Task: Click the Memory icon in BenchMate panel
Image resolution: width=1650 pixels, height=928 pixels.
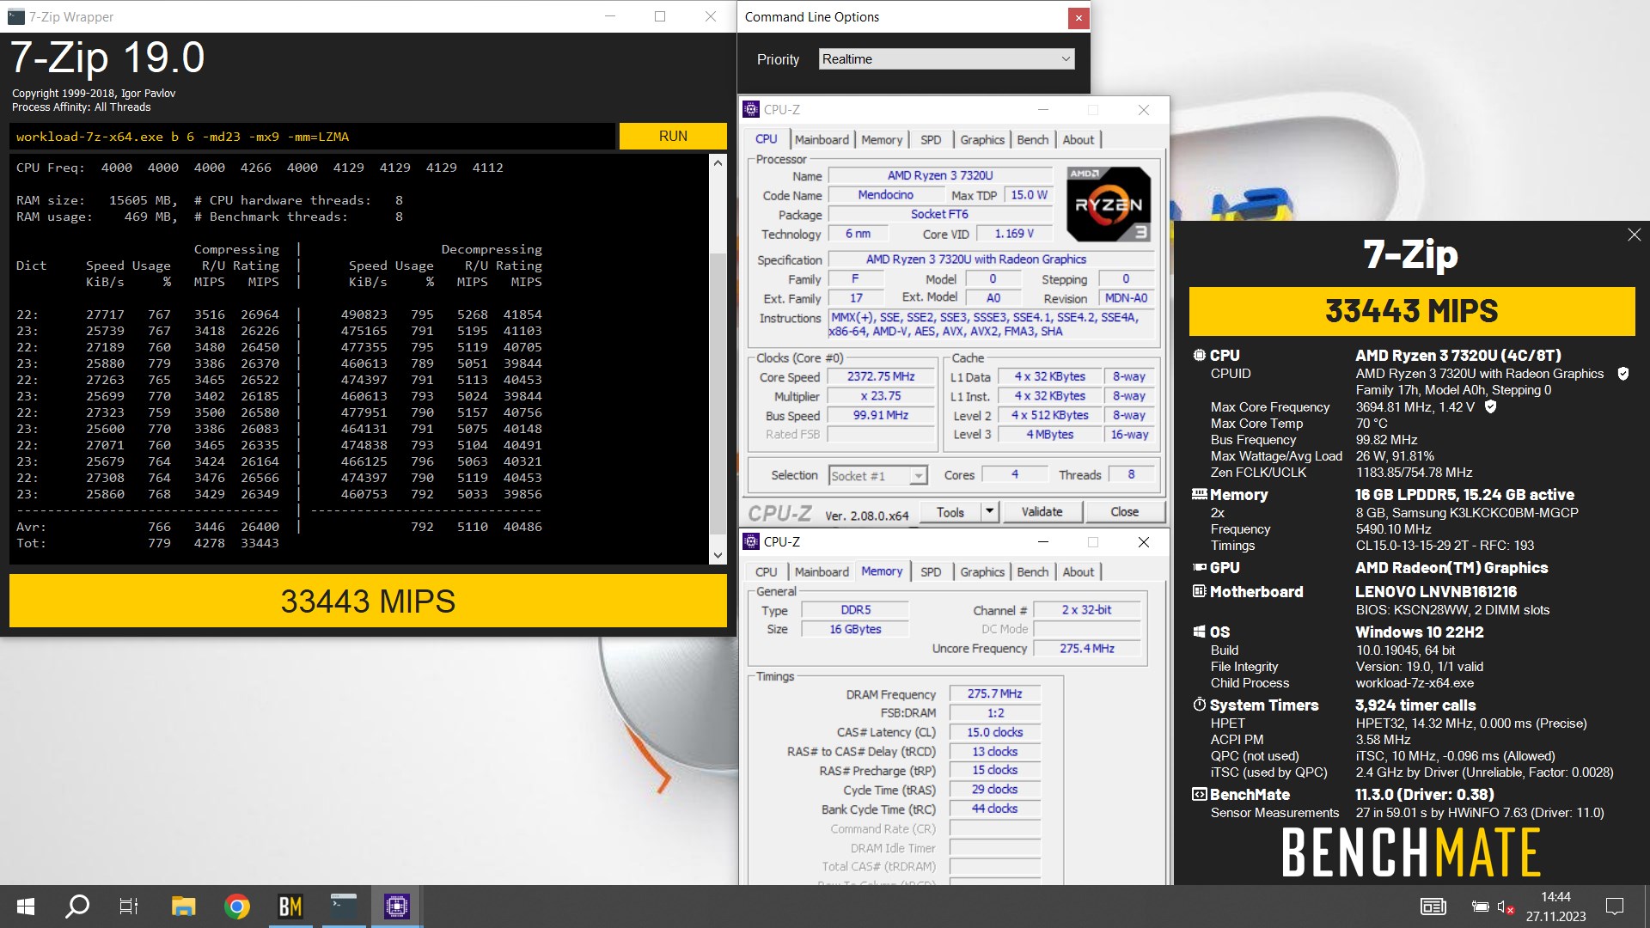Action: (x=1199, y=494)
